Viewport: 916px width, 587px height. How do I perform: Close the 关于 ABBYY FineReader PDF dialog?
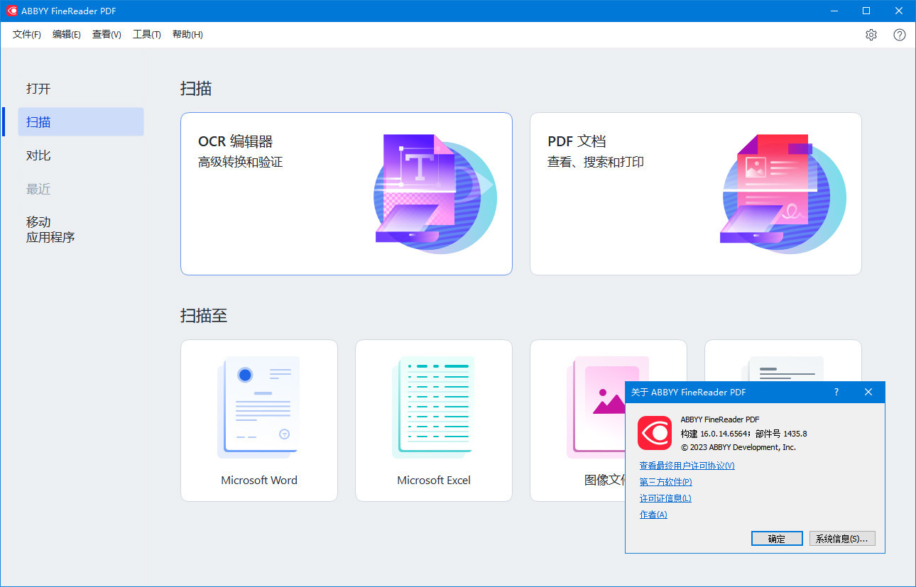[x=868, y=392]
